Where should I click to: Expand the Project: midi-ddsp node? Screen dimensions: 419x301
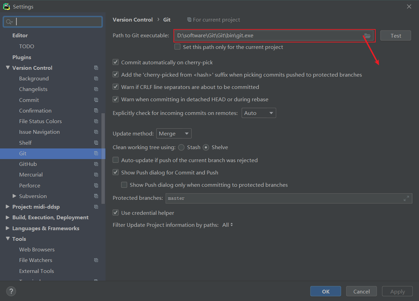point(8,207)
